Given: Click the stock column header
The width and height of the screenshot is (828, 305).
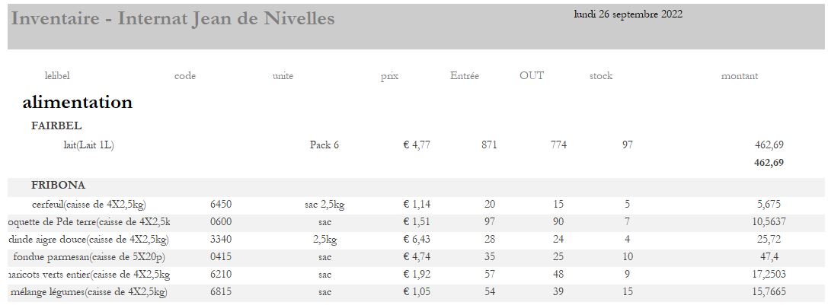Looking at the screenshot, I should [601, 75].
